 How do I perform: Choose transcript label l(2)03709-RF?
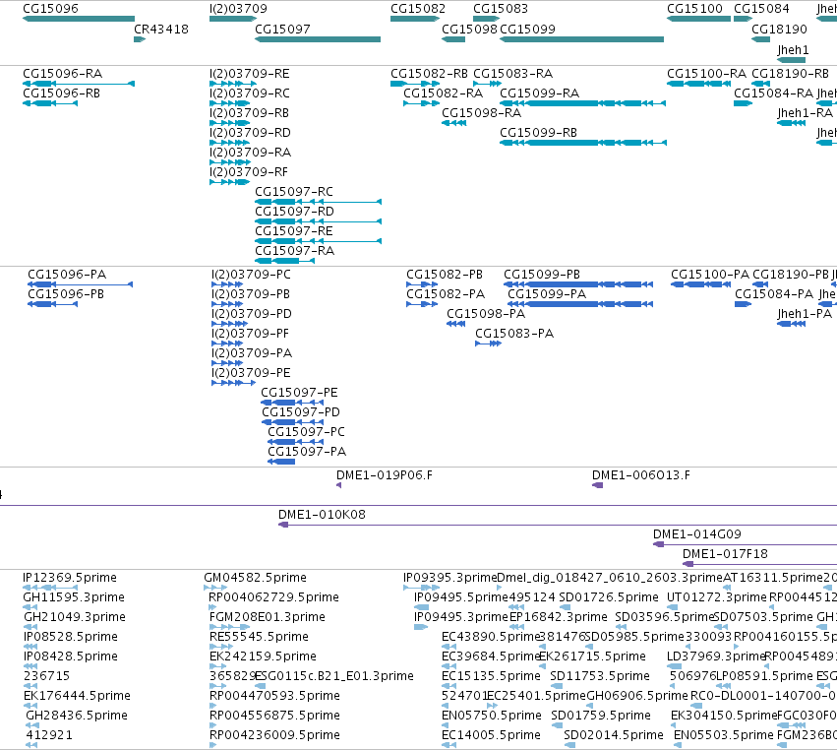[x=249, y=172]
